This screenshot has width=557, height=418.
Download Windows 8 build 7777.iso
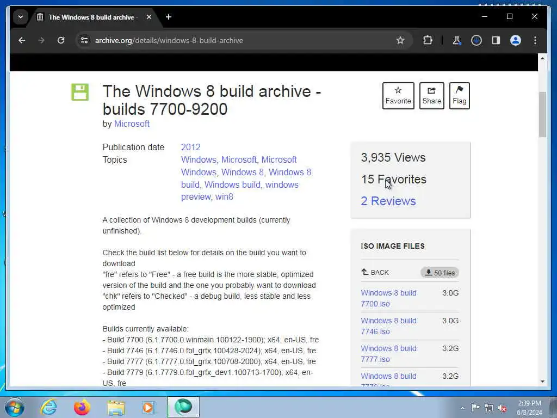point(388,354)
